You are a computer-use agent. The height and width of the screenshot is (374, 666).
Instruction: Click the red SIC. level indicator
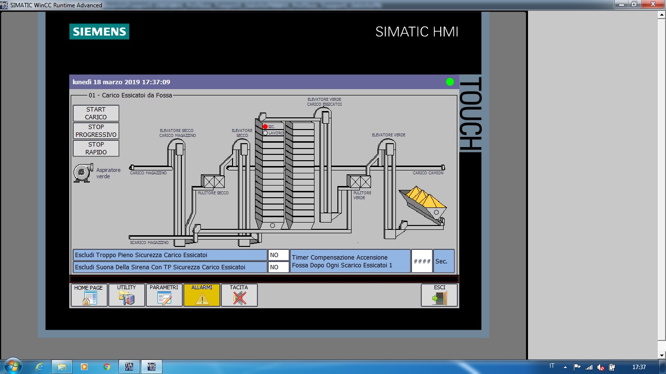pos(265,127)
